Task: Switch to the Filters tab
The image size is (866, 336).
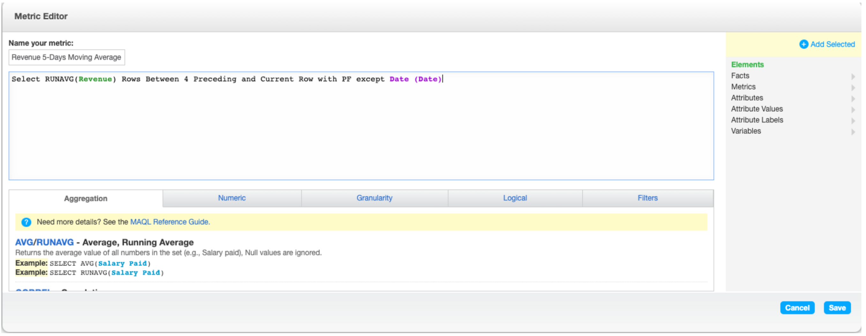Action: (x=647, y=198)
